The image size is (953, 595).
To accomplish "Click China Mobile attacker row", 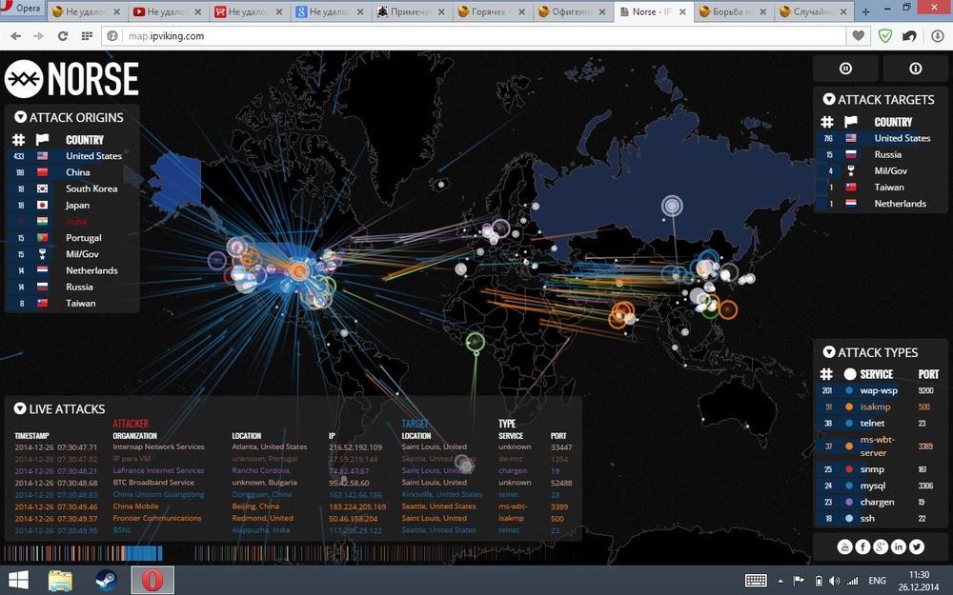I will point(294,506).
